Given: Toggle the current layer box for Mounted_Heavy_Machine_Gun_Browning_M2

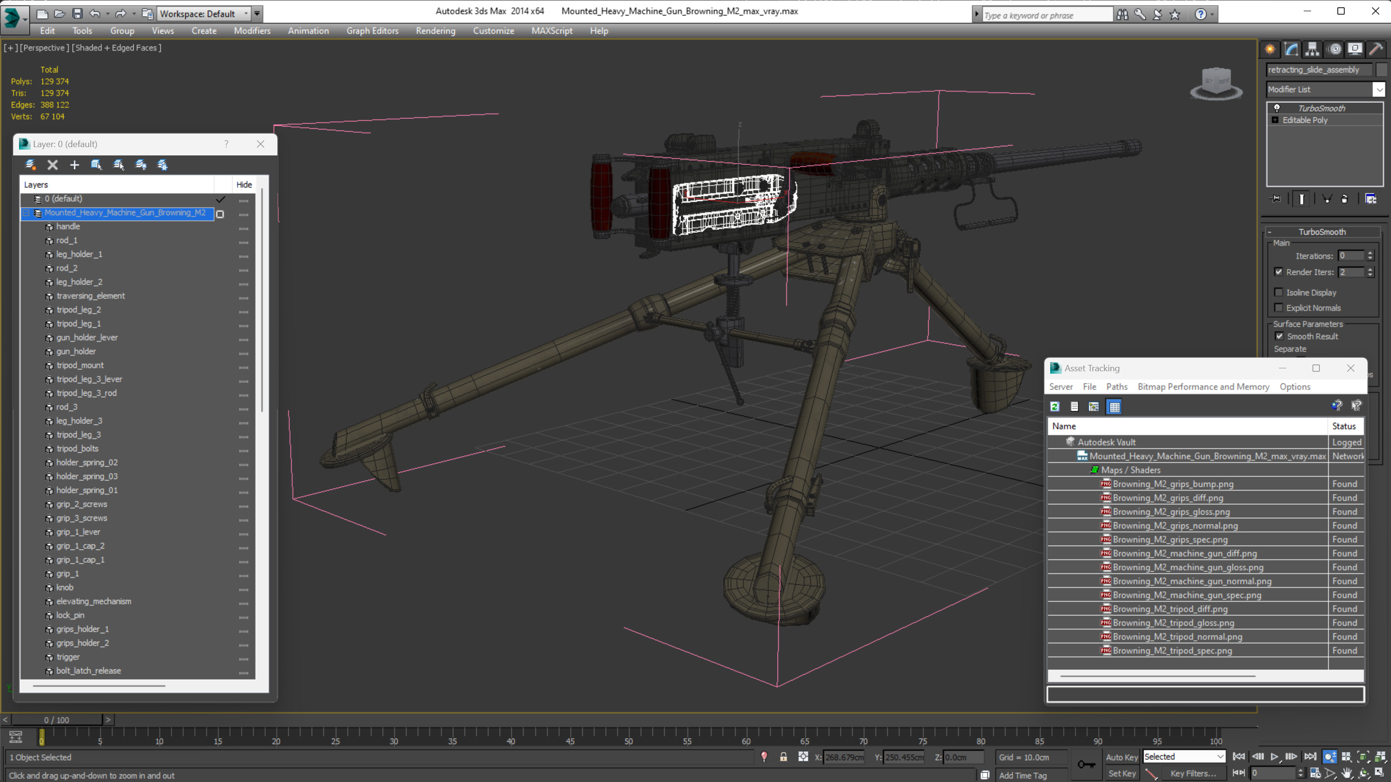Looking at the screenshot, I should [220, 214].
